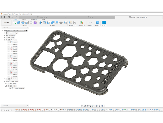
Task: Click the Select tool icon
Action: [104, 23]
